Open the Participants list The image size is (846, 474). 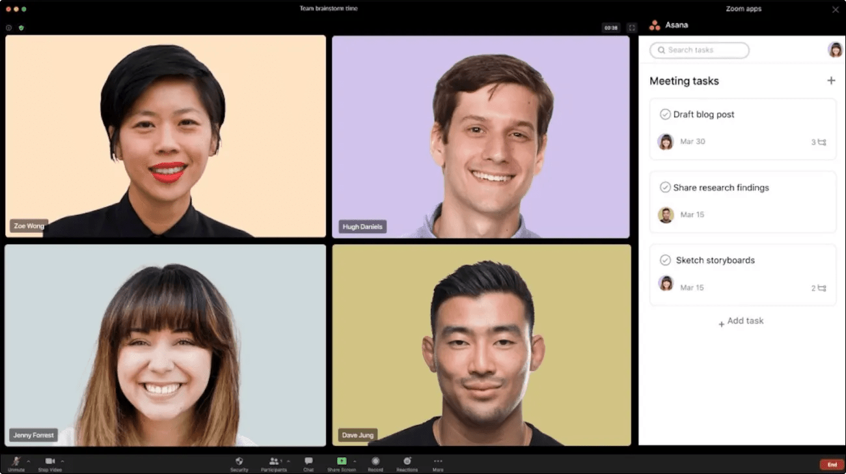(x=275, y=461)
